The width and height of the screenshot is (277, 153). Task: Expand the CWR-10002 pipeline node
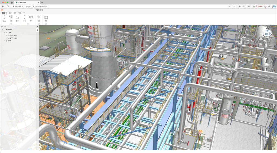pyautogui.click(x=6, y=35)
